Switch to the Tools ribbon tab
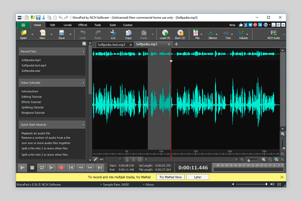The height and width of the screenshot is (201, 302). pos(98,25)
